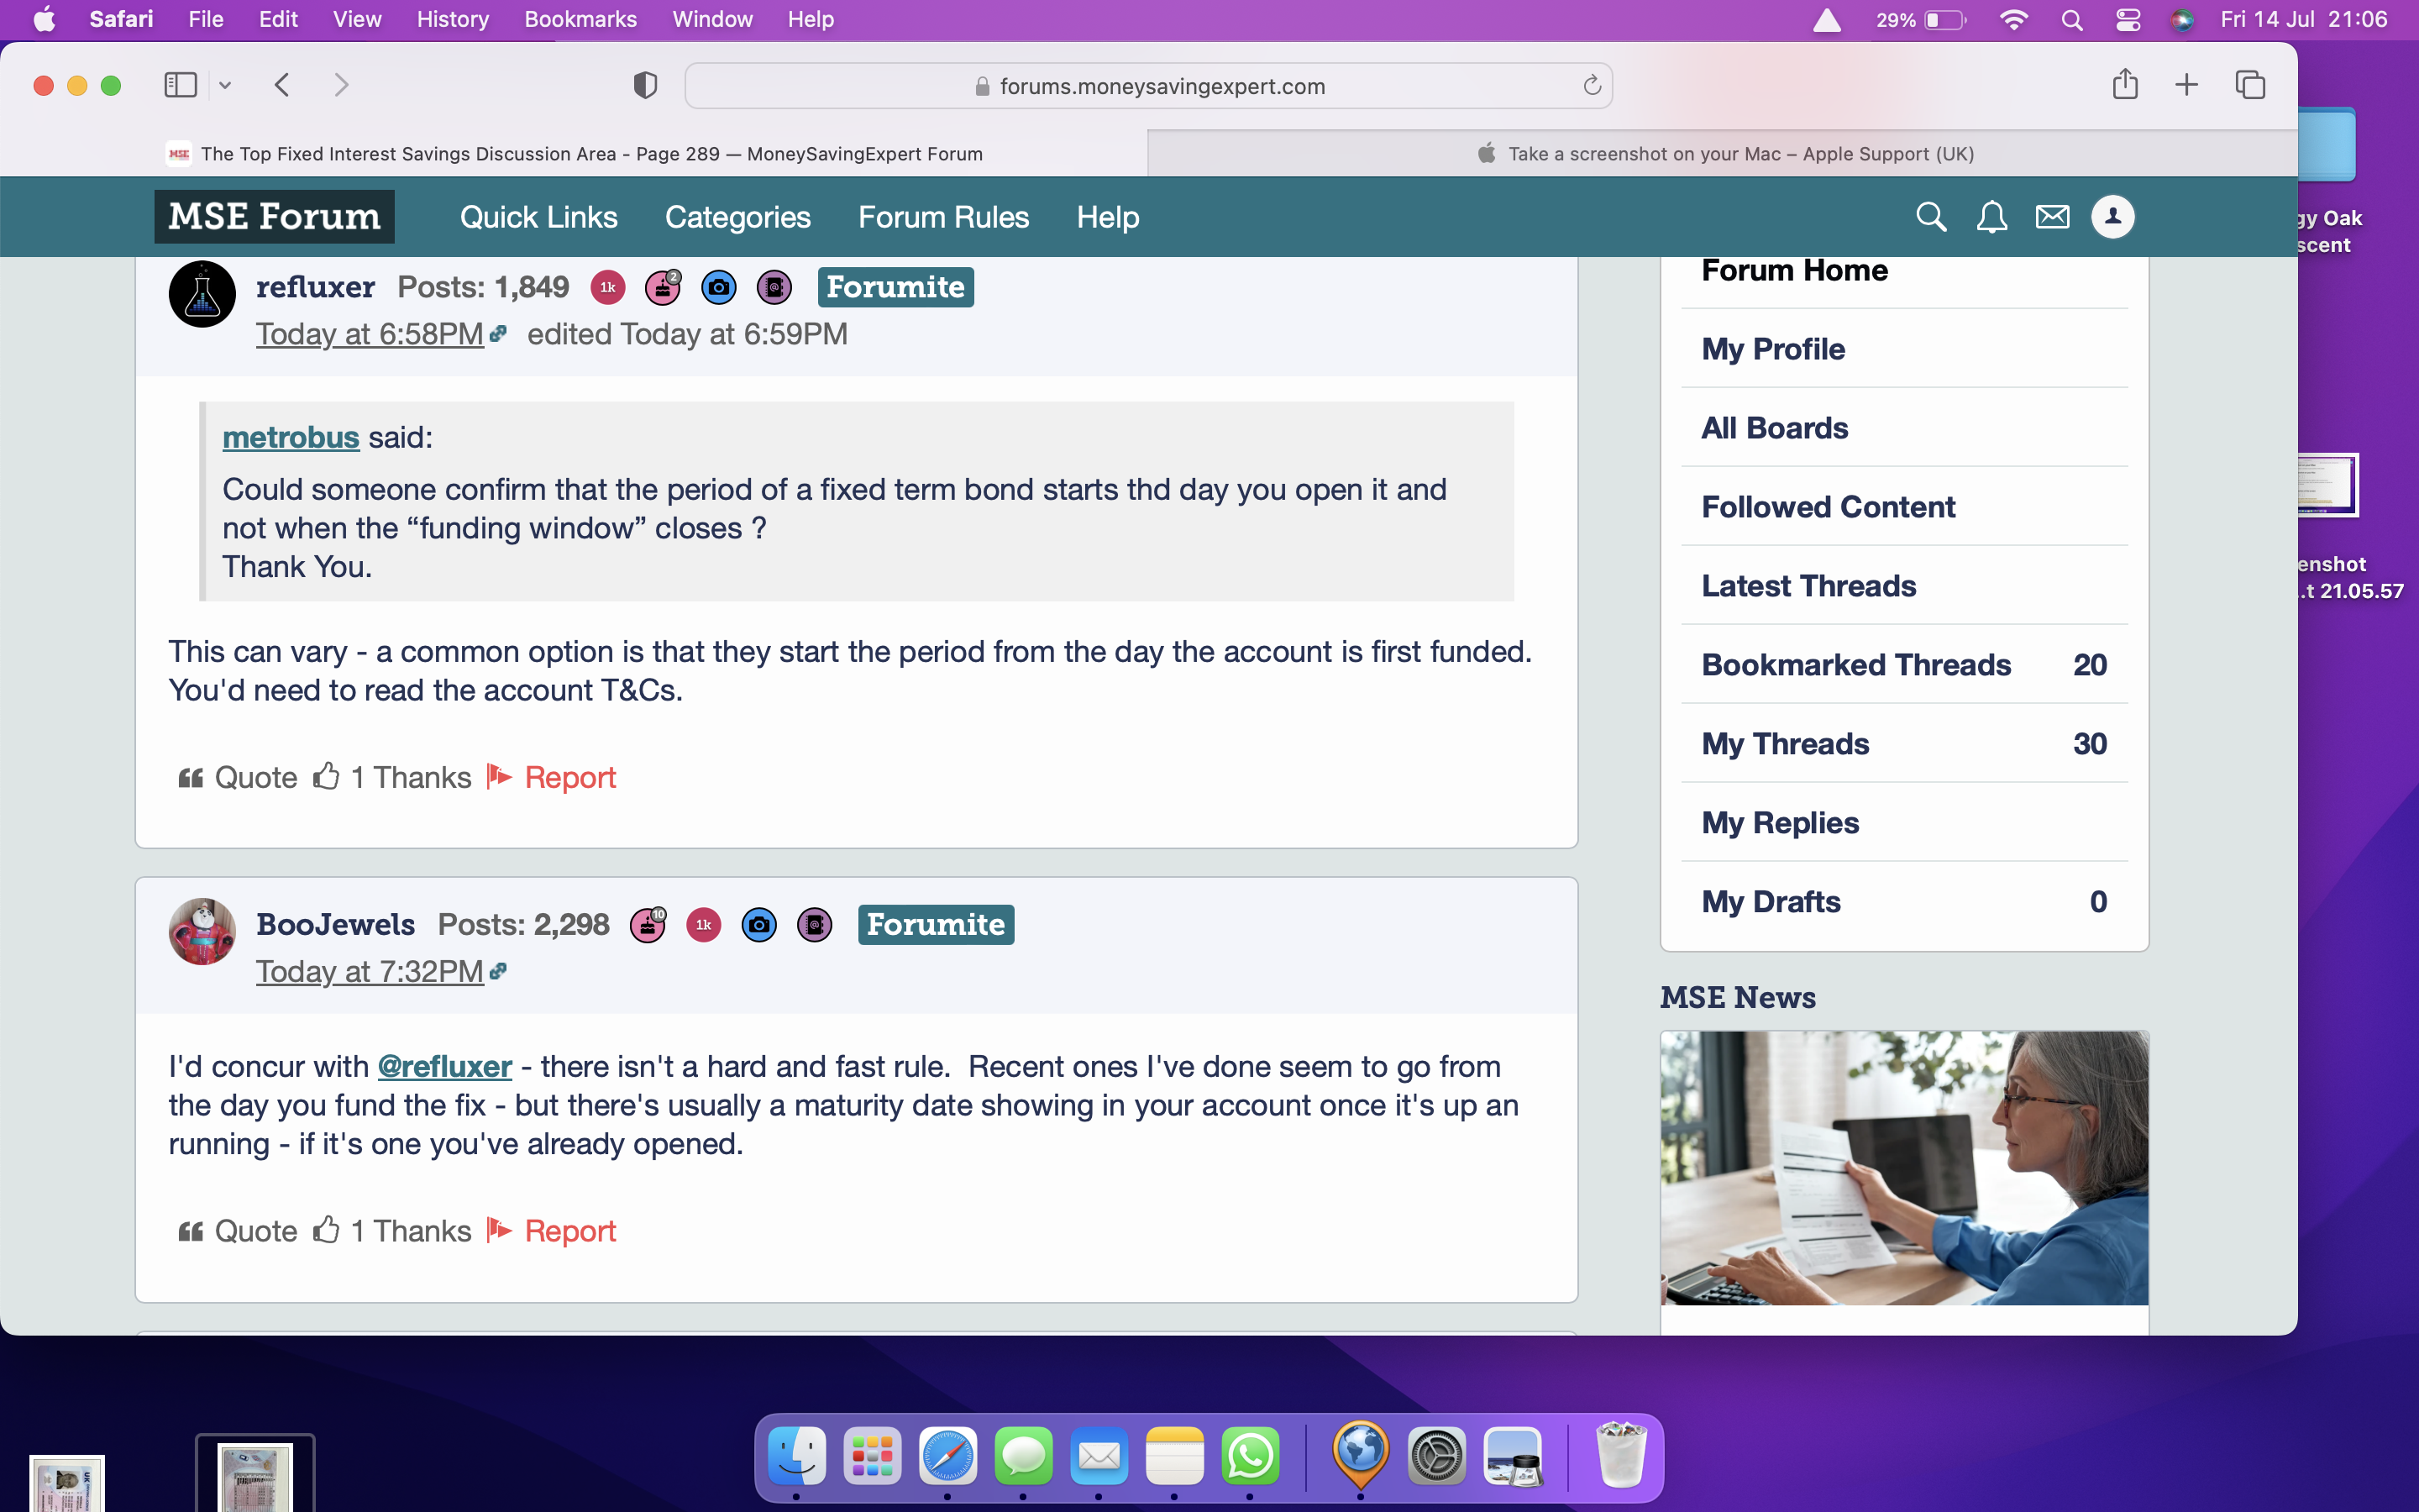Image resolution: width=2419 pixels, height=1512 pixels.
Task: Open refluxer's avatar picture
Action: click(x=202, y=294)
